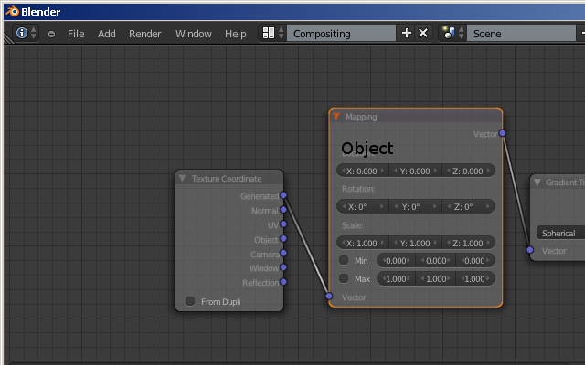Click the first Min 0.000 value field
Viewport: 585px width, 365px height.
[x=396, y=260]
